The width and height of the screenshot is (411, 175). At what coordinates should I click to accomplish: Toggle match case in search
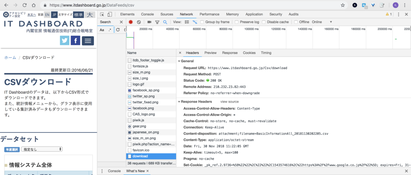coord(102,30)
